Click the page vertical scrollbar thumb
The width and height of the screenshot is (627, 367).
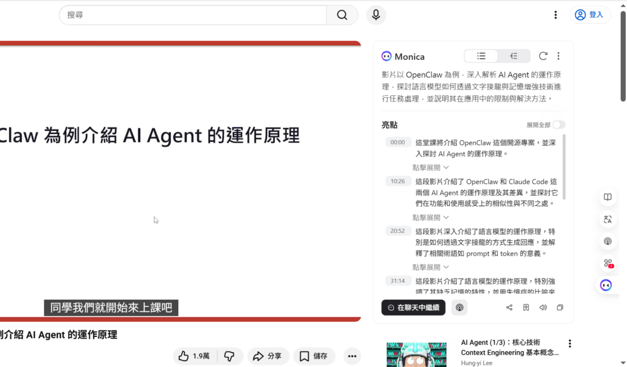point(623,56)
